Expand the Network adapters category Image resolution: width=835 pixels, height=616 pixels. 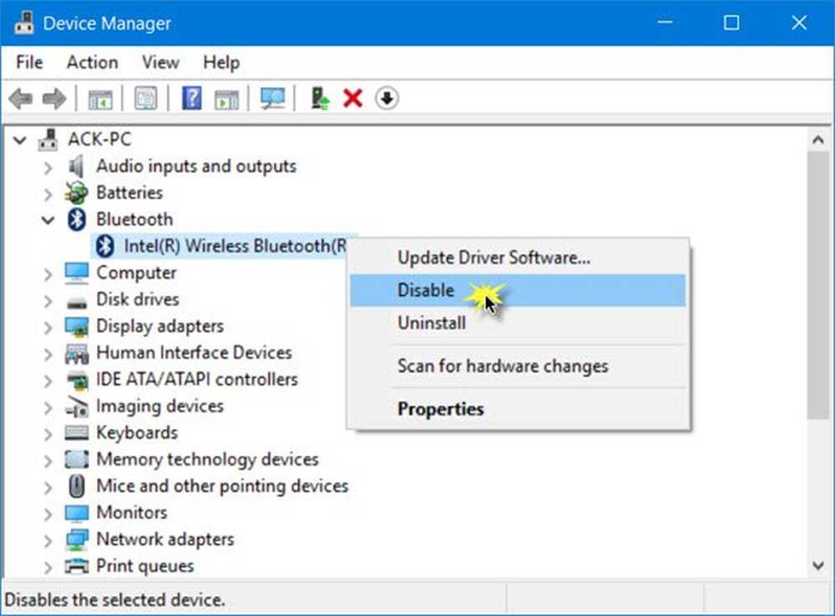(x=48, y=540)
